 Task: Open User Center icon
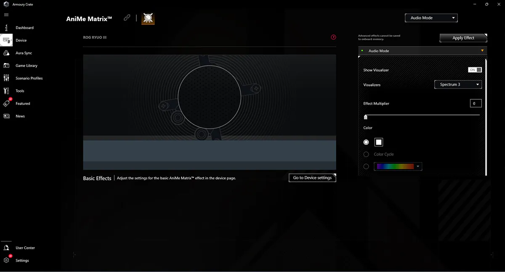tap(6, 248)
